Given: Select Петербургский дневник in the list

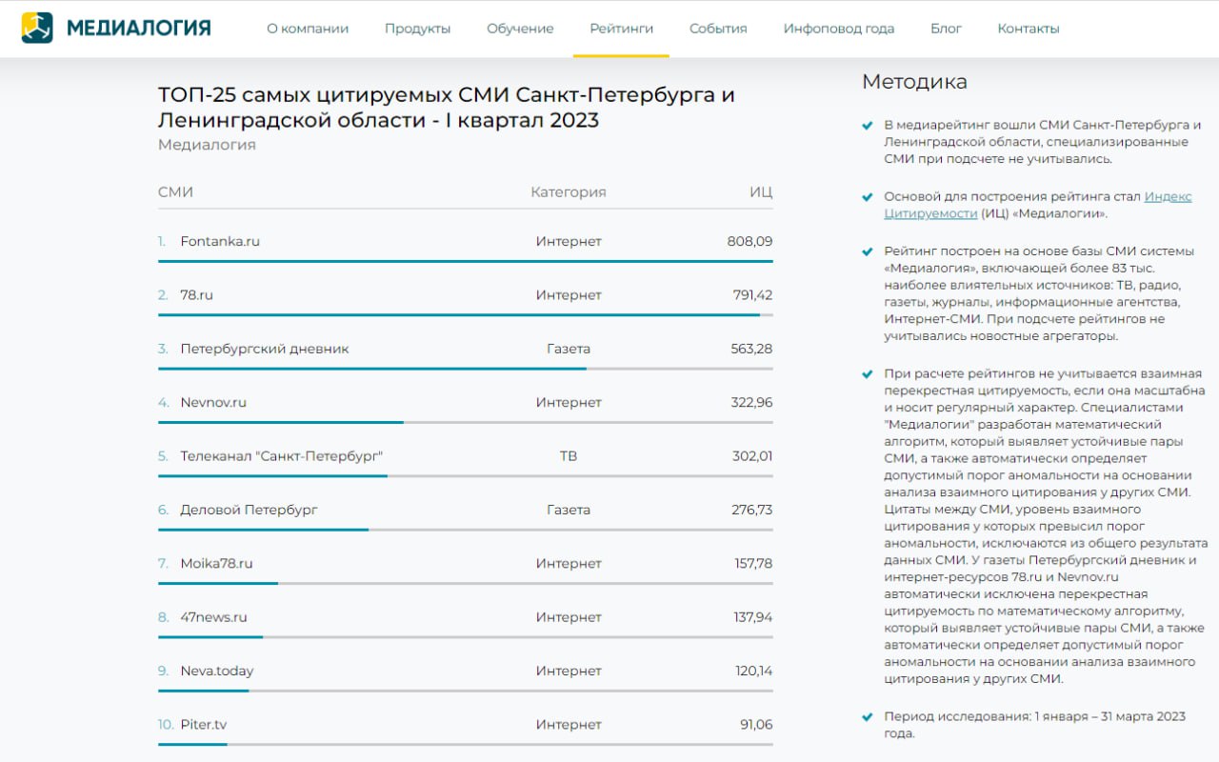Looking at the screenshot, I should (265, 349).
